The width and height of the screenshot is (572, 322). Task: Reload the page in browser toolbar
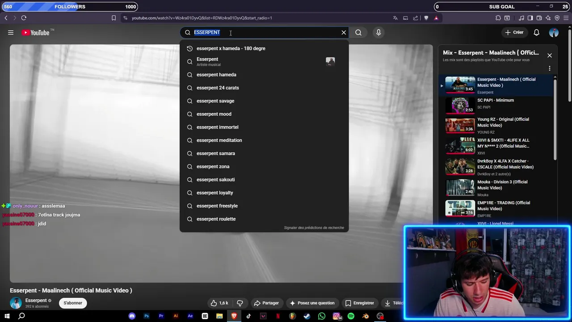tap(24, 18)
